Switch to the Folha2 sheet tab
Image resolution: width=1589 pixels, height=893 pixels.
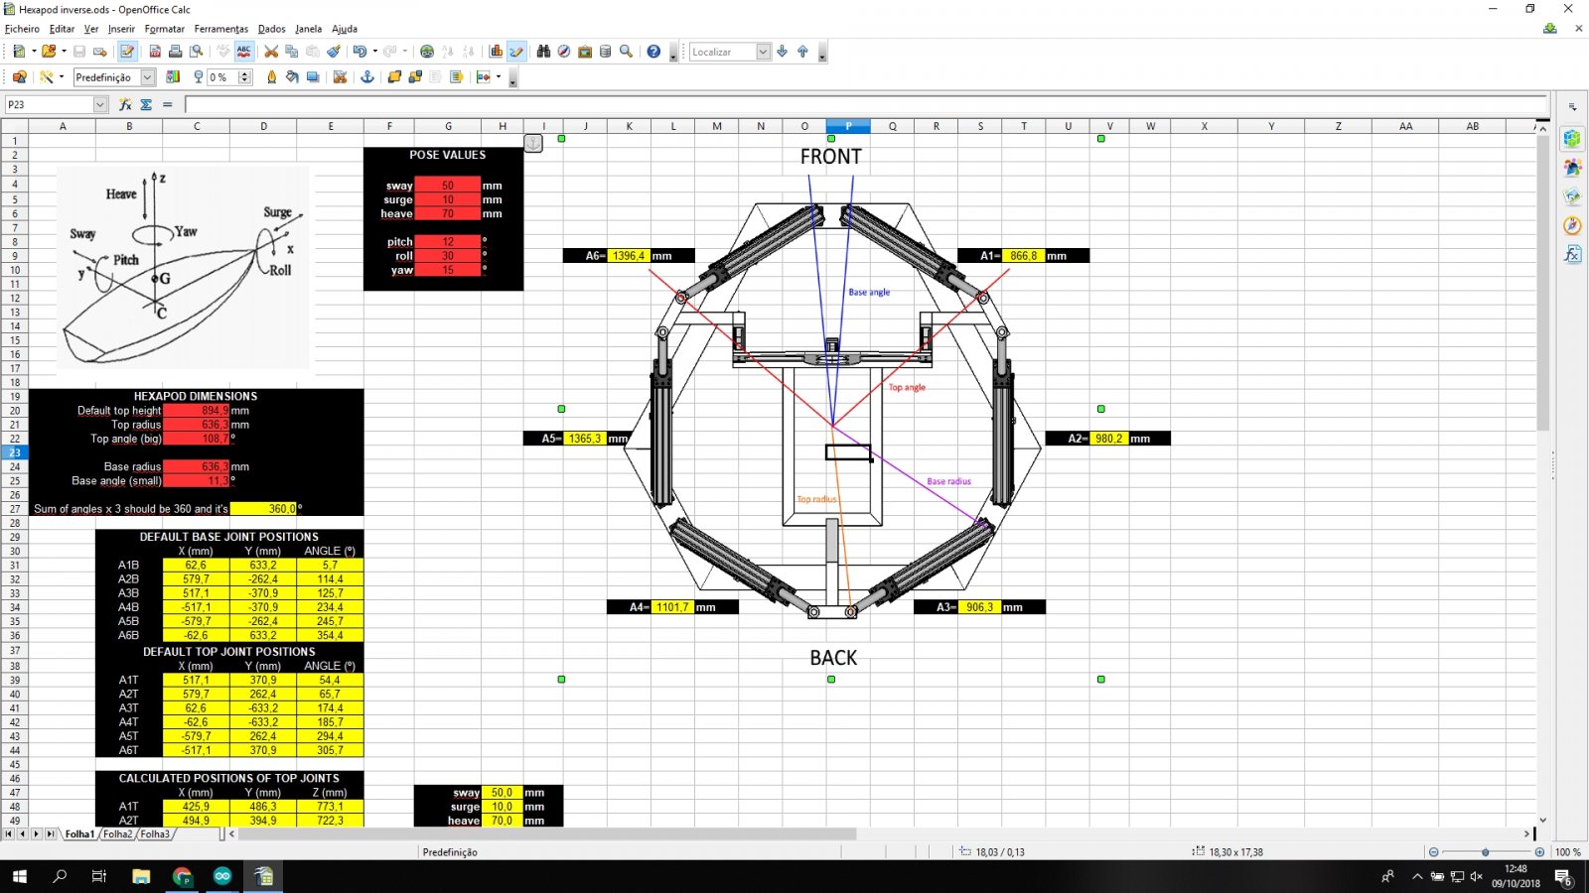117,834
